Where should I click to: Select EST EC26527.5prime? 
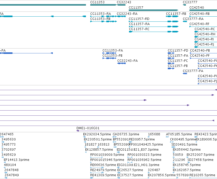pyautogui.click(x=119, y=173)
